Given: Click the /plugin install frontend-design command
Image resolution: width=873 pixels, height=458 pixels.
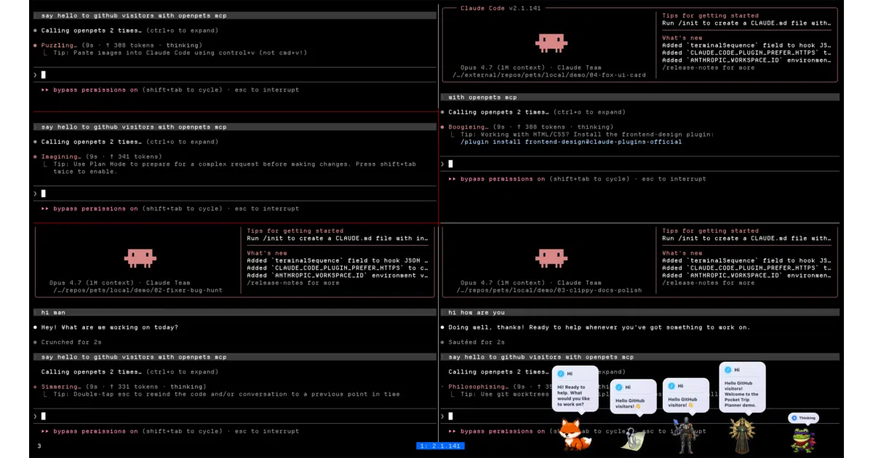Looking at the screenshot, I should click(571, 142).
